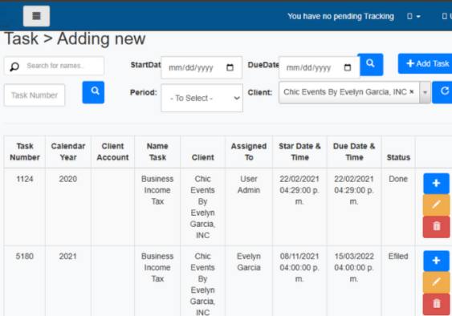Viewport: 452px width, 316px height.
Task: Click the Client Account column header
Action: (112, 152)
